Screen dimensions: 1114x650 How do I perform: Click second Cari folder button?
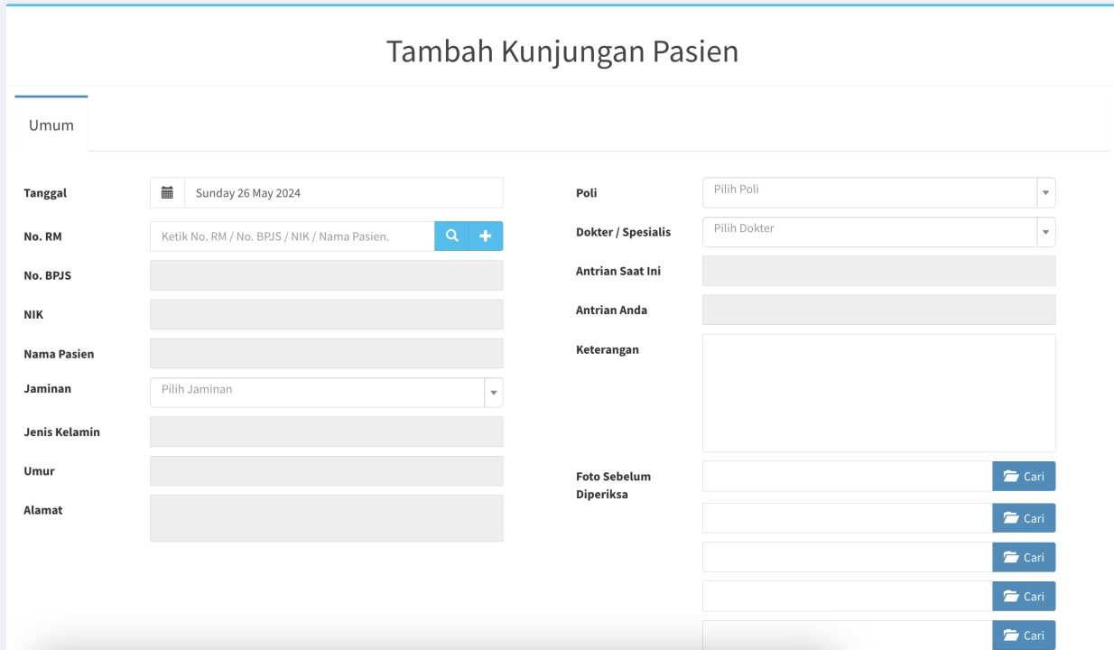click(1023, 518)
